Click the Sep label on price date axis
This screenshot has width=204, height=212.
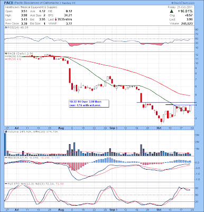[x=112, y=128]
